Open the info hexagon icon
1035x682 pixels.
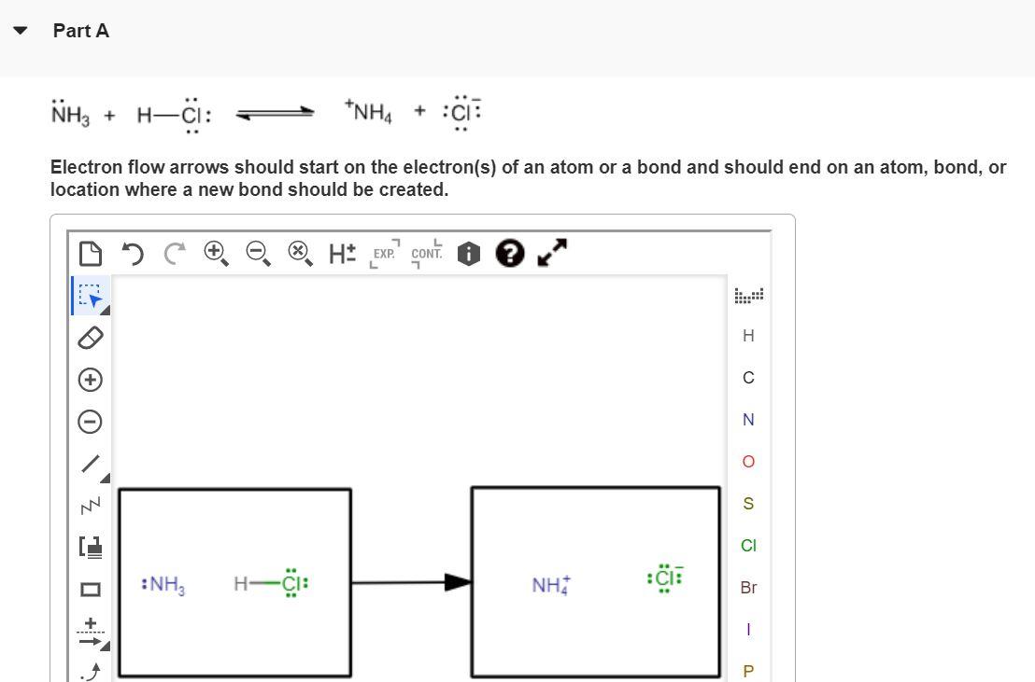[x=469, y=253]
